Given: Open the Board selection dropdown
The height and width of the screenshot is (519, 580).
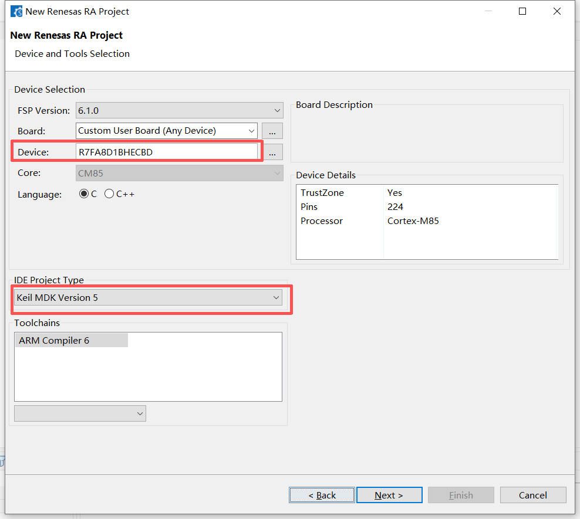Looking at the screenshot, I should coord(167,131).
